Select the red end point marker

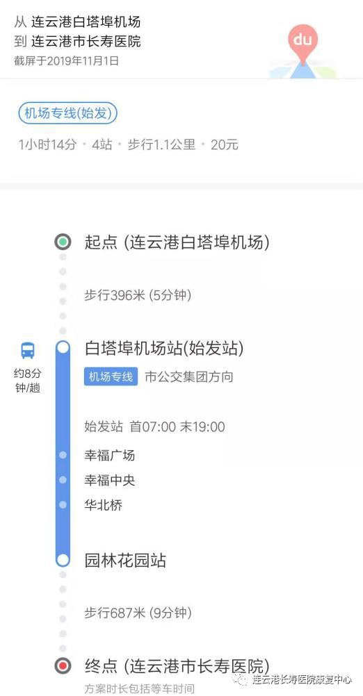[x=63, y=666]
